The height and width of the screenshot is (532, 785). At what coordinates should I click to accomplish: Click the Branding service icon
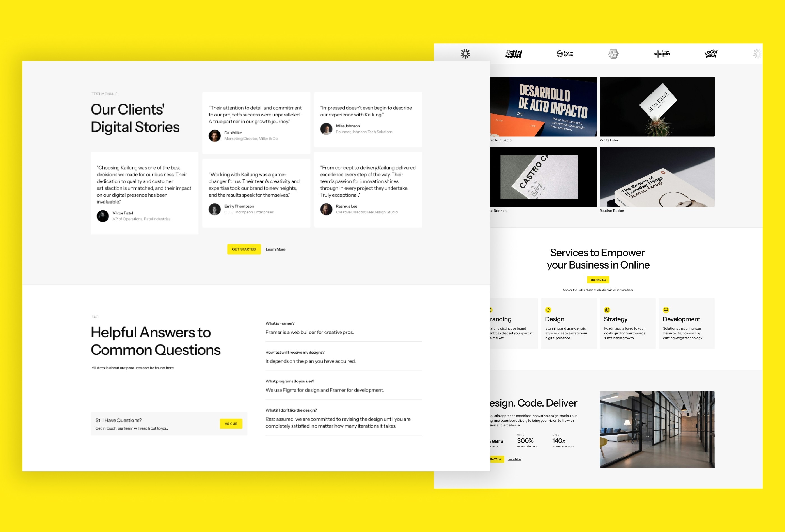click(490, 309)
